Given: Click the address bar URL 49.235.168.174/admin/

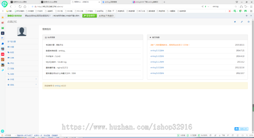Looking at the screenshot, I should point(50,7).
